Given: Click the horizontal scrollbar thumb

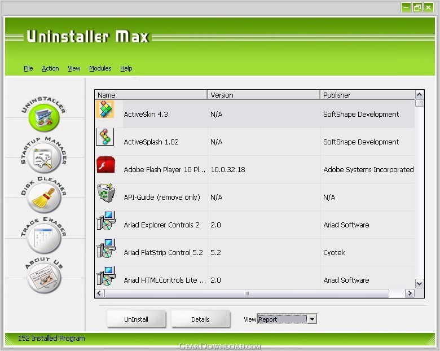Looking at the screenshot, I should 247,293.
